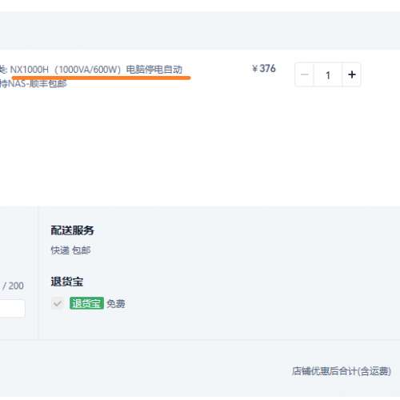The width and height of the screenshot is (400, 400).
Task: Increase quantity with the plus button
Action: [x=352, y=74]
